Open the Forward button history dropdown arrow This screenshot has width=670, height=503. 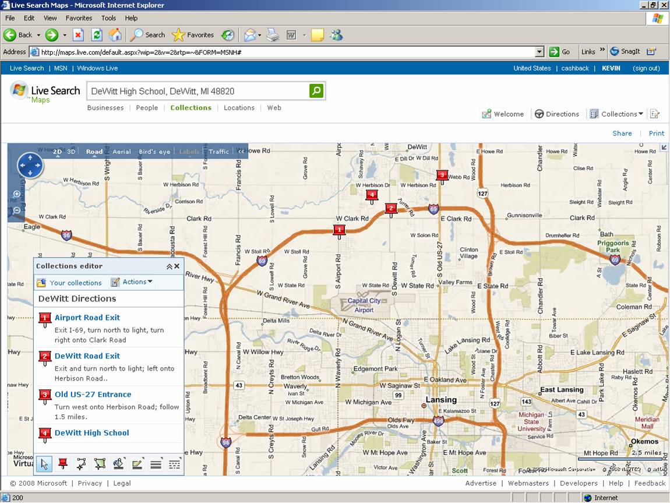[x=65, y=35]
